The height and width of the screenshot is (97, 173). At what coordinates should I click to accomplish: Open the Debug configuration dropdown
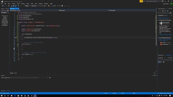28,6
